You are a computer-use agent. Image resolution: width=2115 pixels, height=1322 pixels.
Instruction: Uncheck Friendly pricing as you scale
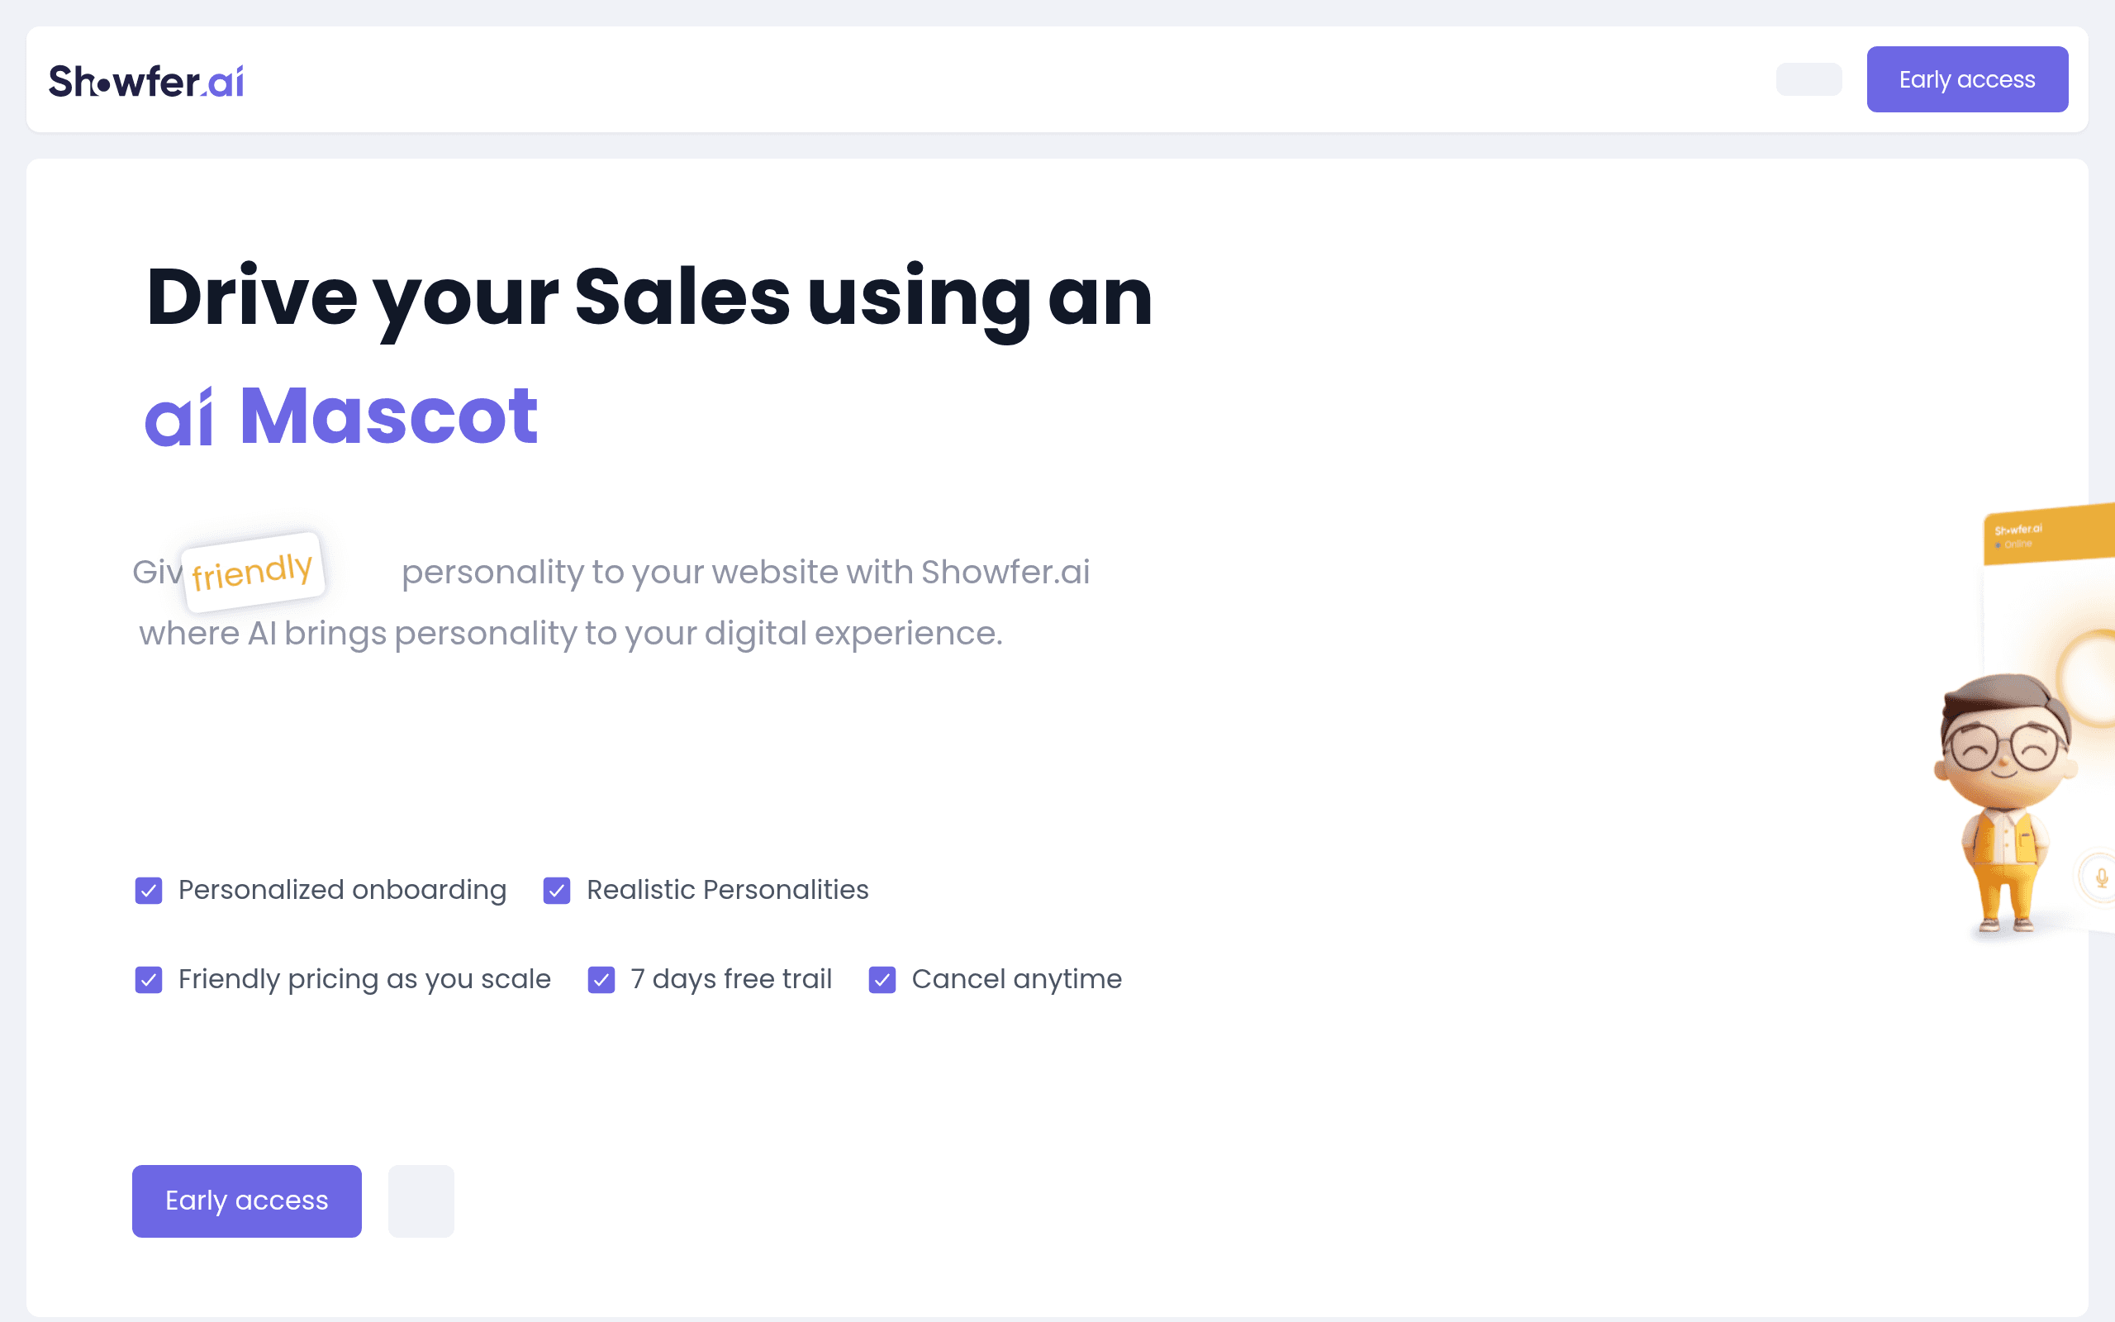(x=149, y=979)
